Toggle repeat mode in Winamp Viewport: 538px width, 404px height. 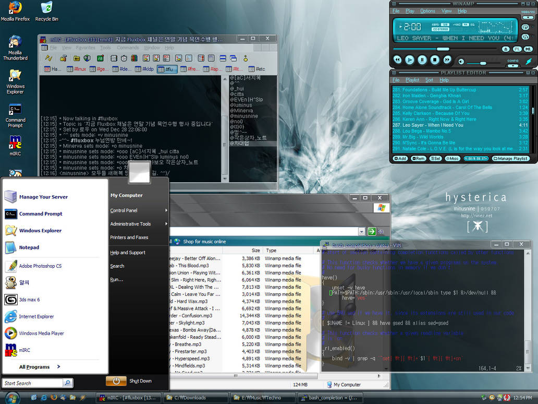pyautogui.click(x=525, y=27)
